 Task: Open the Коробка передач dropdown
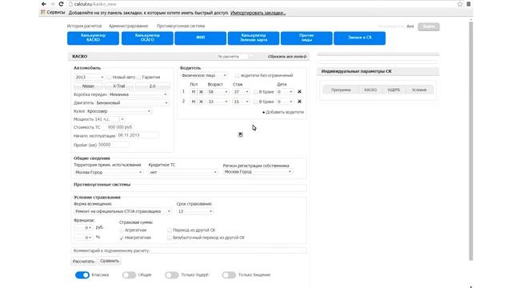point(138,94)
